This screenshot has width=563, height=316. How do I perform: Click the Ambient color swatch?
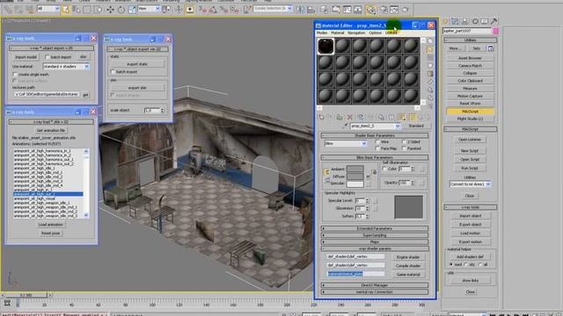point(355,169)
